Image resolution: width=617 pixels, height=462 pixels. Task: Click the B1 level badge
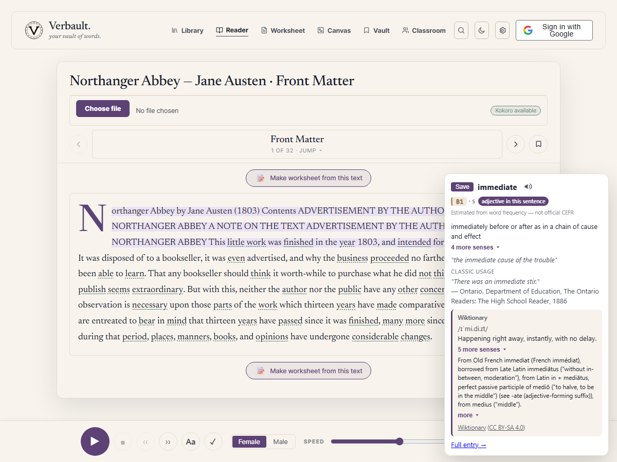(x=459, y=201)
